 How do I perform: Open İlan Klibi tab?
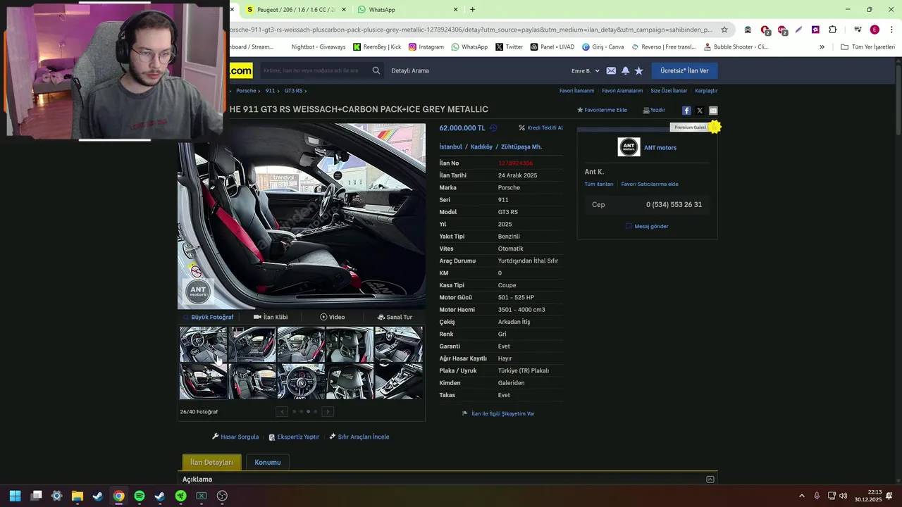tap(271, 317)
